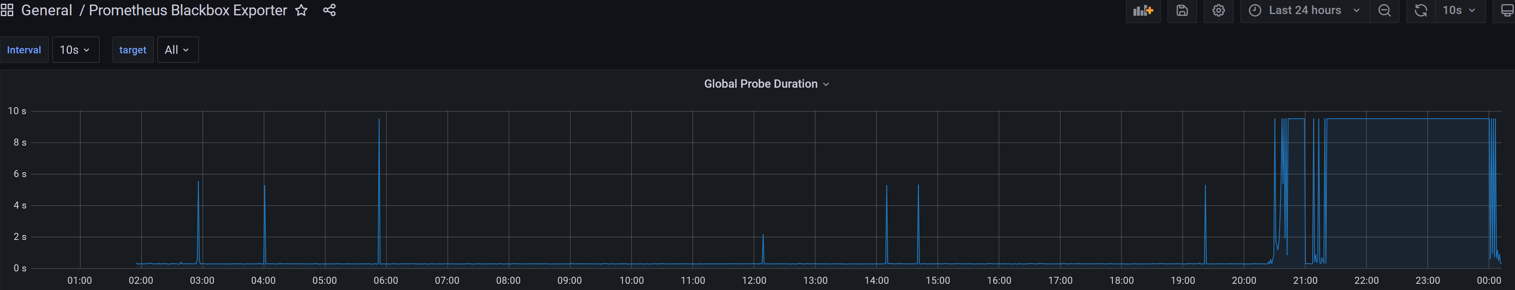Save dashboard using the floppy icon

(x=1182, y=11)
